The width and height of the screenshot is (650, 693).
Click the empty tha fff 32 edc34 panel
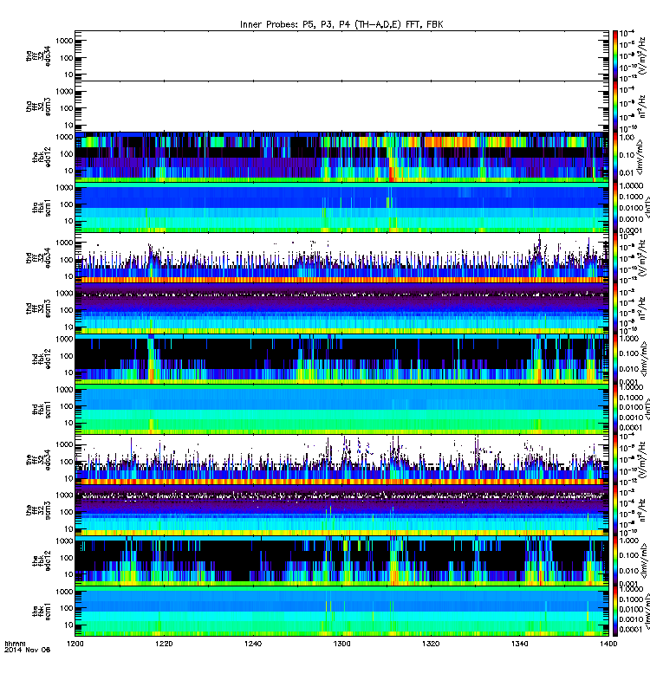(x=341, y=55)
